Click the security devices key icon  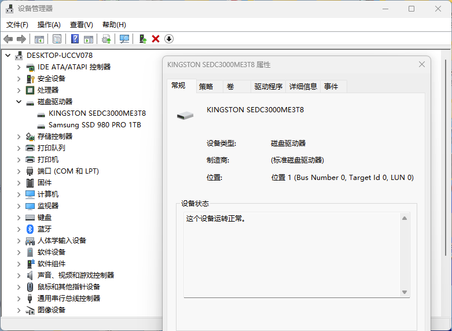(30, 79)
